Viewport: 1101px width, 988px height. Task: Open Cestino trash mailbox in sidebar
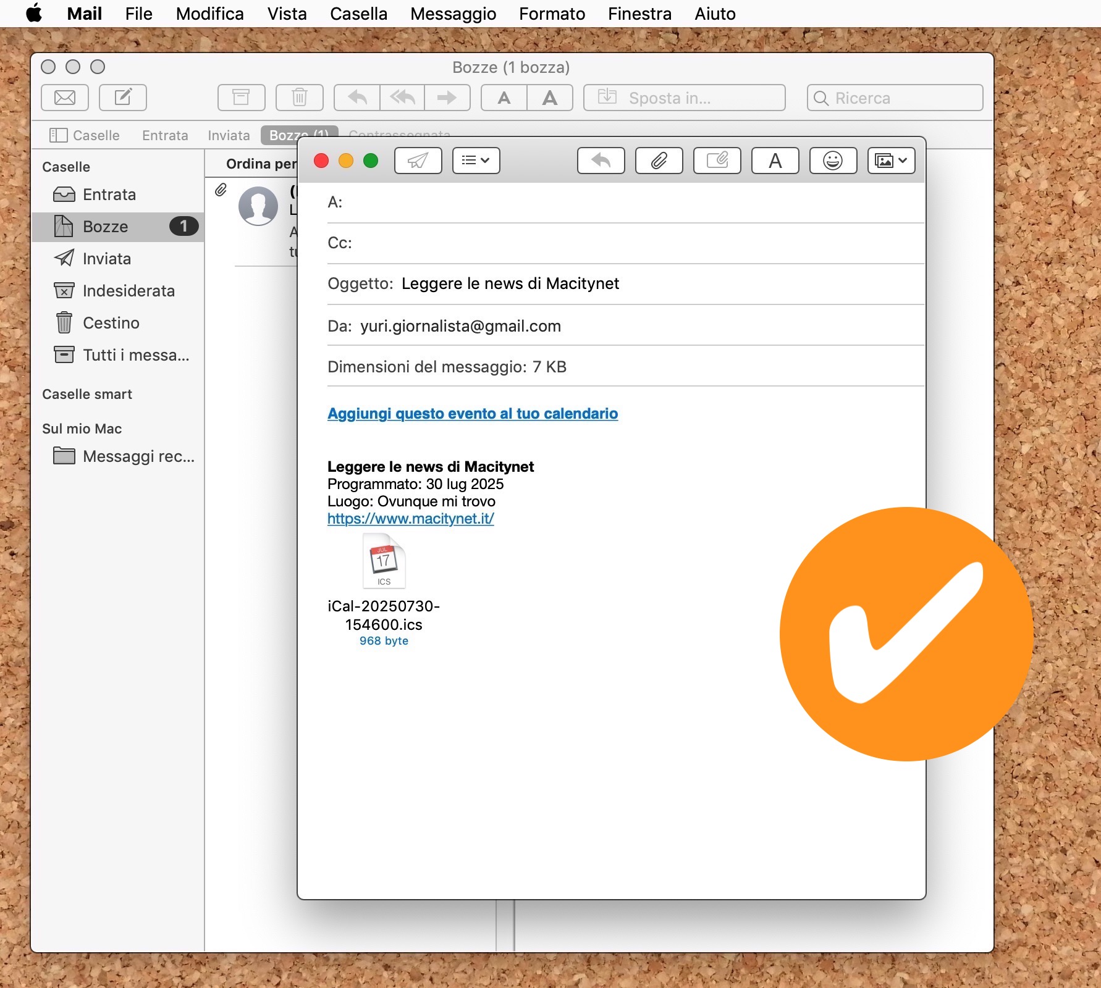pyautogui.click(x=117, y=323)
